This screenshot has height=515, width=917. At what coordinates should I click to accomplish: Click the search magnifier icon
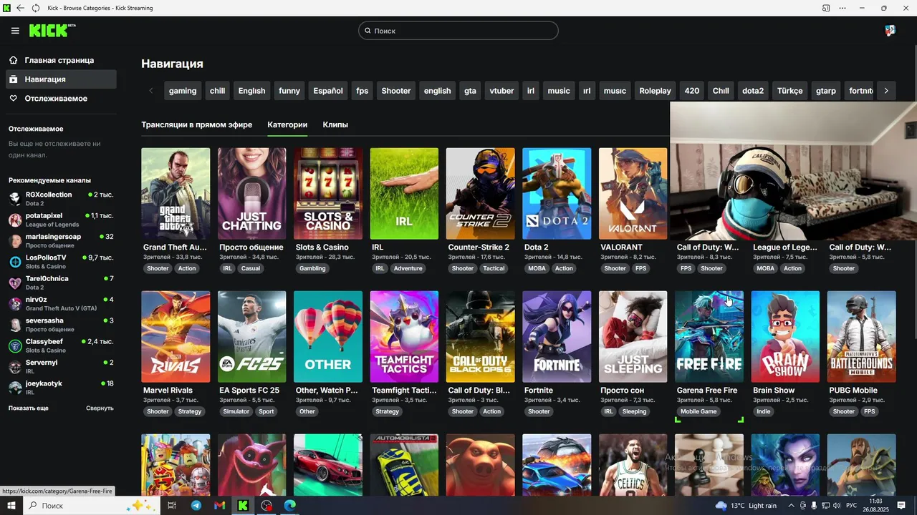tap(368, 31)
